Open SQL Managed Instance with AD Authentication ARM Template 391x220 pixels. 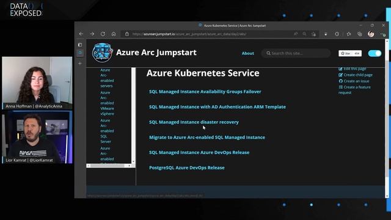click(x=217, y=107)
